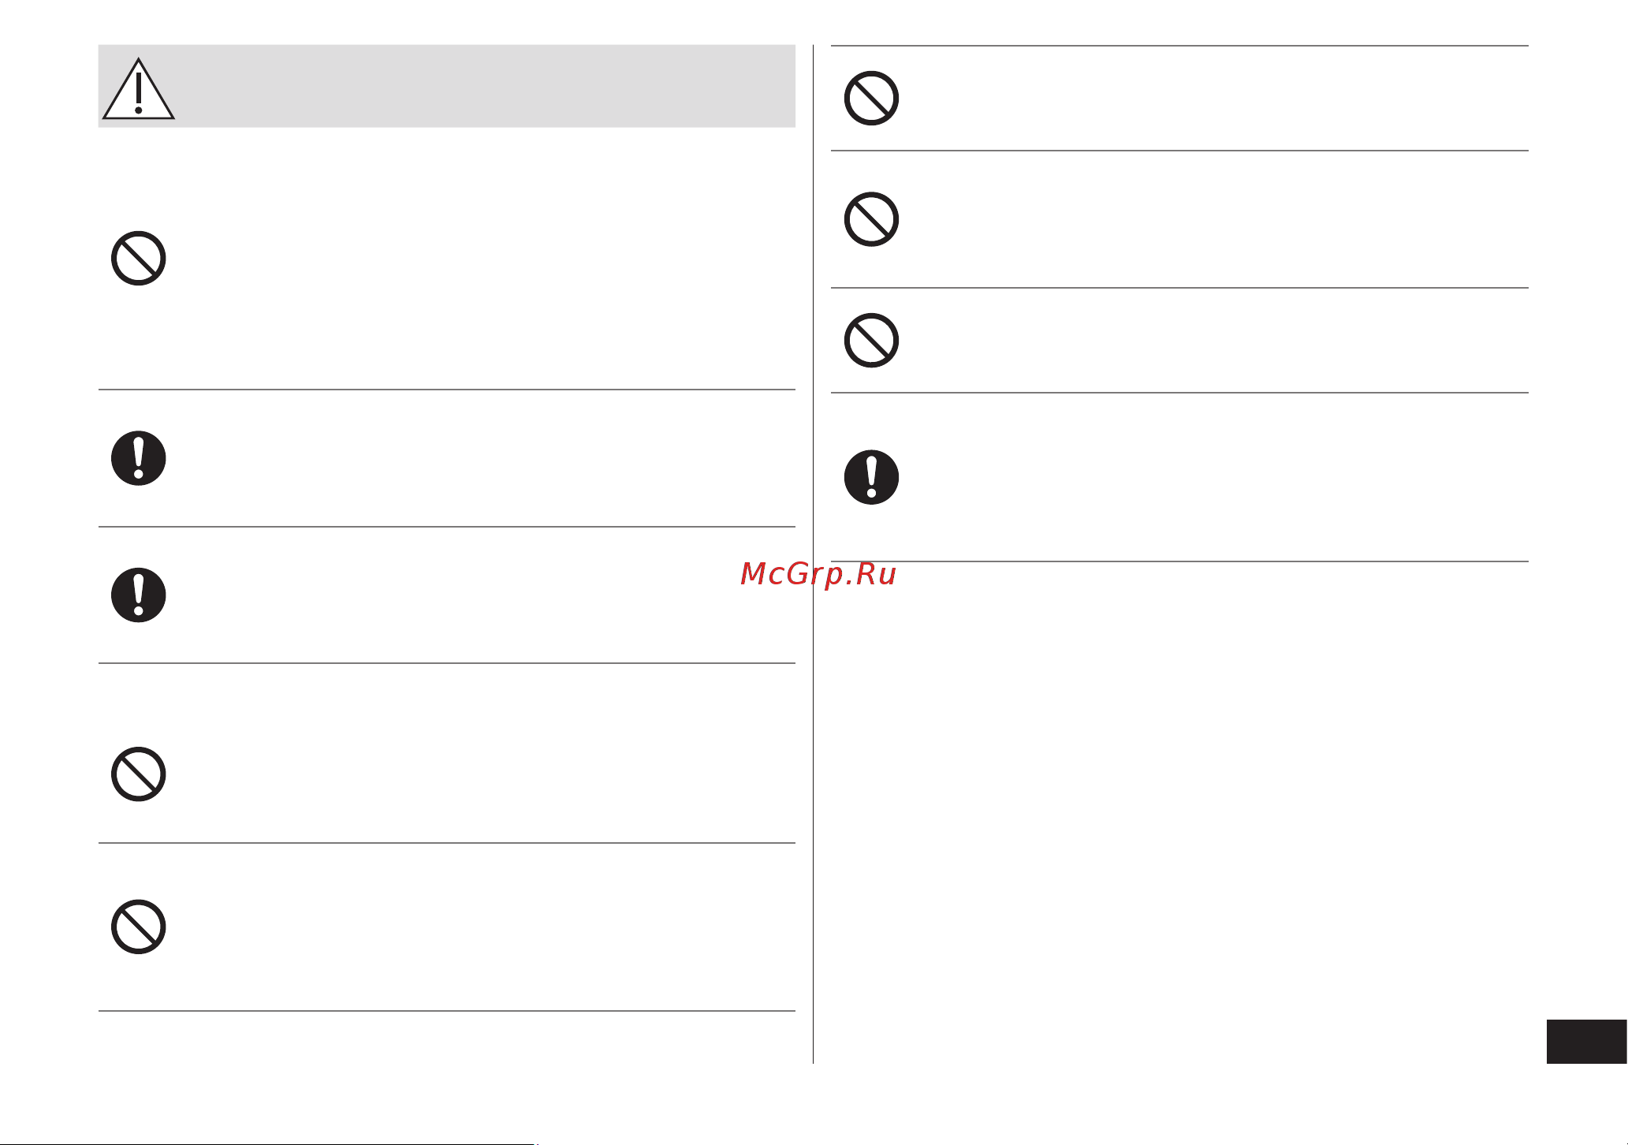Select the right column's black exclamation circle
This screenshot has height=1145, width=1628.
coord(871,477)
